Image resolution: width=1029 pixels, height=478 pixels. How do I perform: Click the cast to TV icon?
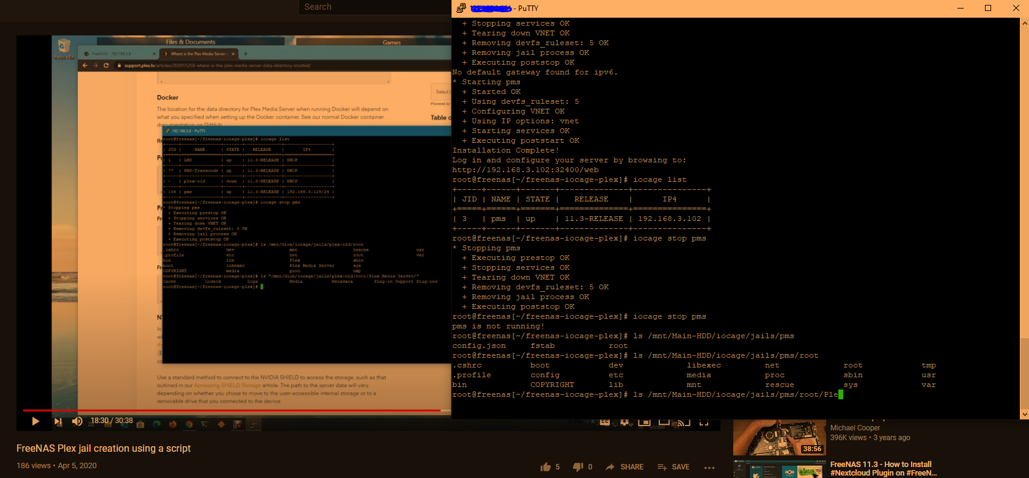click(684, 422)
